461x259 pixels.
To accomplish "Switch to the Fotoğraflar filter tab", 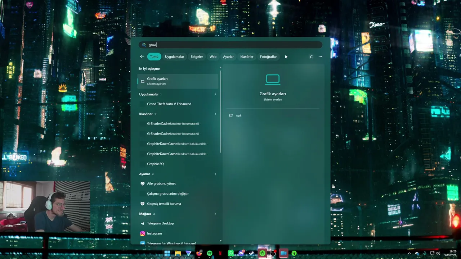I will (268, 56).
